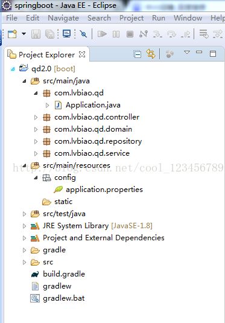Select com.lvbiao.qd.repository package
This screenshot has width=225, height=323.
click(x=98, y=141)
